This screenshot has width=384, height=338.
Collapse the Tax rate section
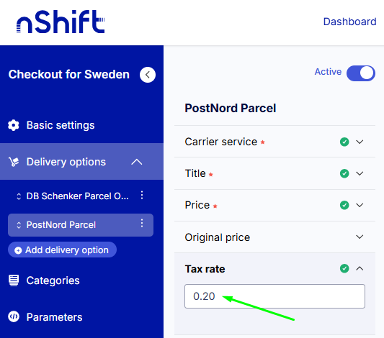360,269
